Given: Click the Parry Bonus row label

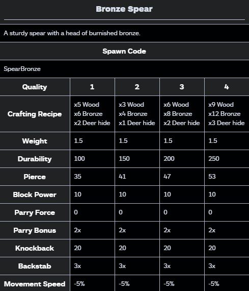Looking at the screenshot, I should 35,230.
